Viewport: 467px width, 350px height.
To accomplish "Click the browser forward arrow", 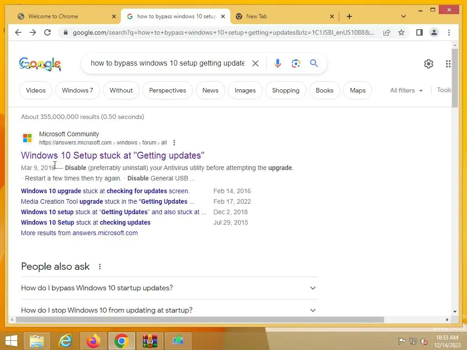I will 33,32.
